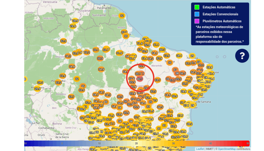Click the Estações Convencionais legend label
The width and height of the screenshot is (264, 151).
tap(220, 14)
